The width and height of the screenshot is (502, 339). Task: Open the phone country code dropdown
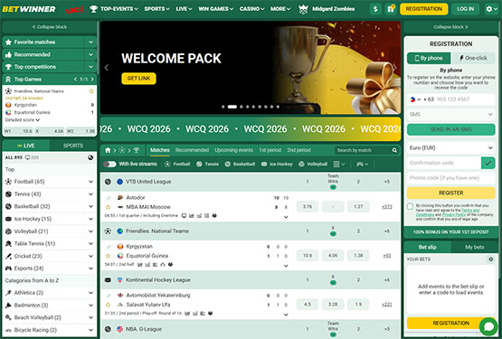point(415,99)
